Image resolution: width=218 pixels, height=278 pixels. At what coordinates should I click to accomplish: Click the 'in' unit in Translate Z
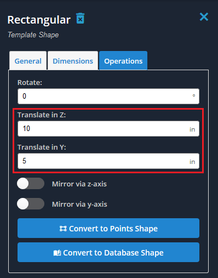click(x=192, y=129)
